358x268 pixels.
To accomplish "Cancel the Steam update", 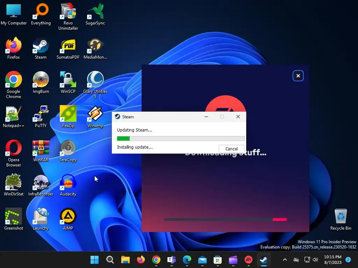I will coord(231,149).
